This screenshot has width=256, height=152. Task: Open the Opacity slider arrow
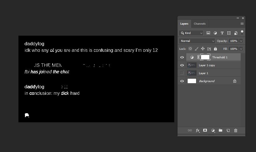pos(241,41)
